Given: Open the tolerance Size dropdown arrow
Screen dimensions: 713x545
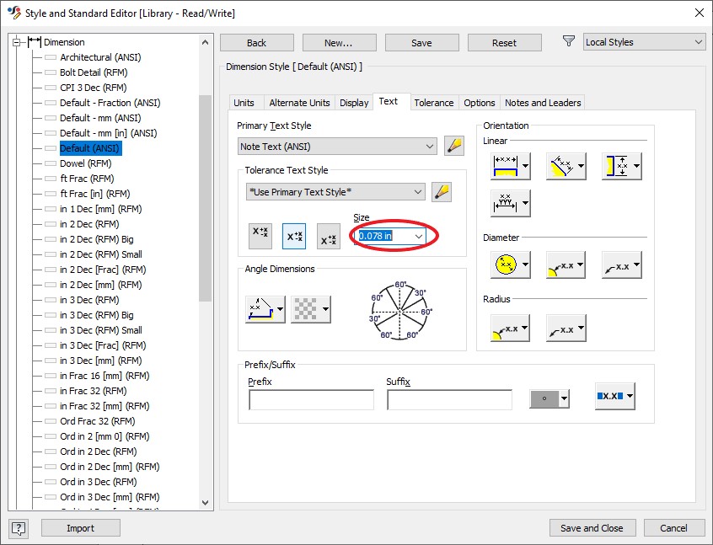Looking at the screenshot, I should 418,236.
